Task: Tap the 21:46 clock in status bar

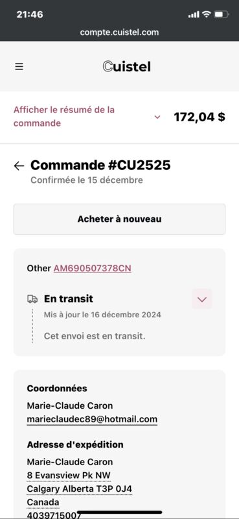Action: [x=30, y=14]
